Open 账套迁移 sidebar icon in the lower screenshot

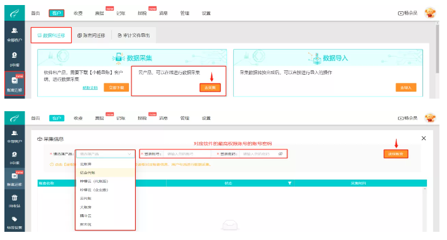click(14, 176)
